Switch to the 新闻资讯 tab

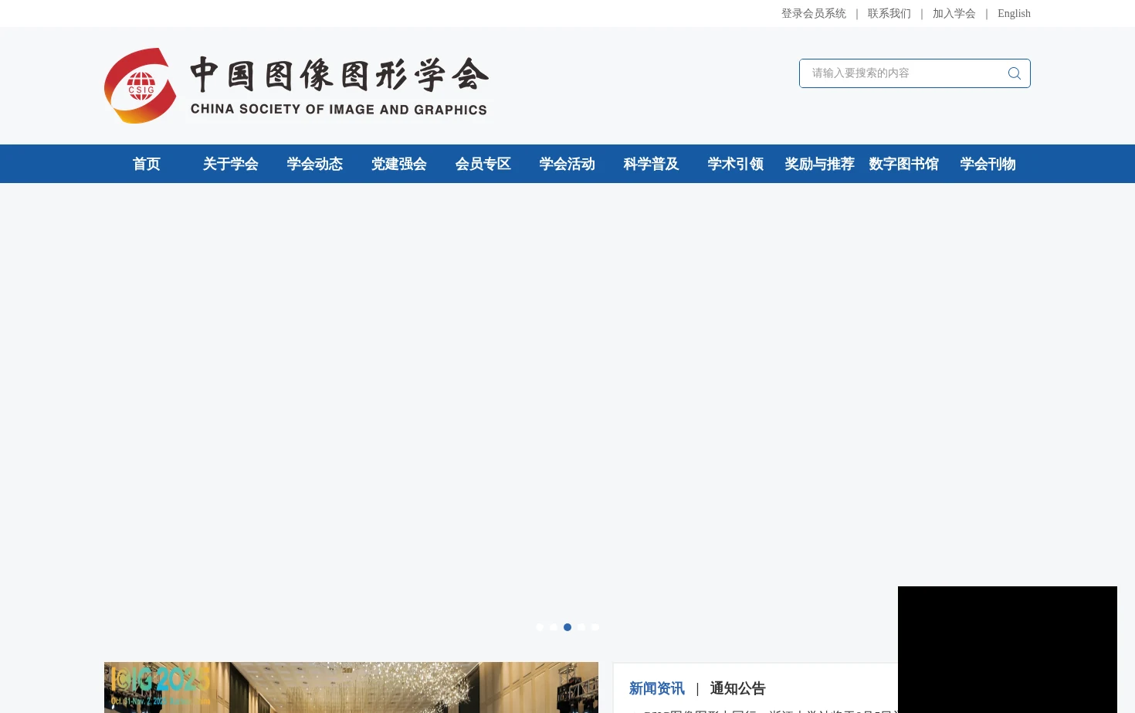(657, 688)
